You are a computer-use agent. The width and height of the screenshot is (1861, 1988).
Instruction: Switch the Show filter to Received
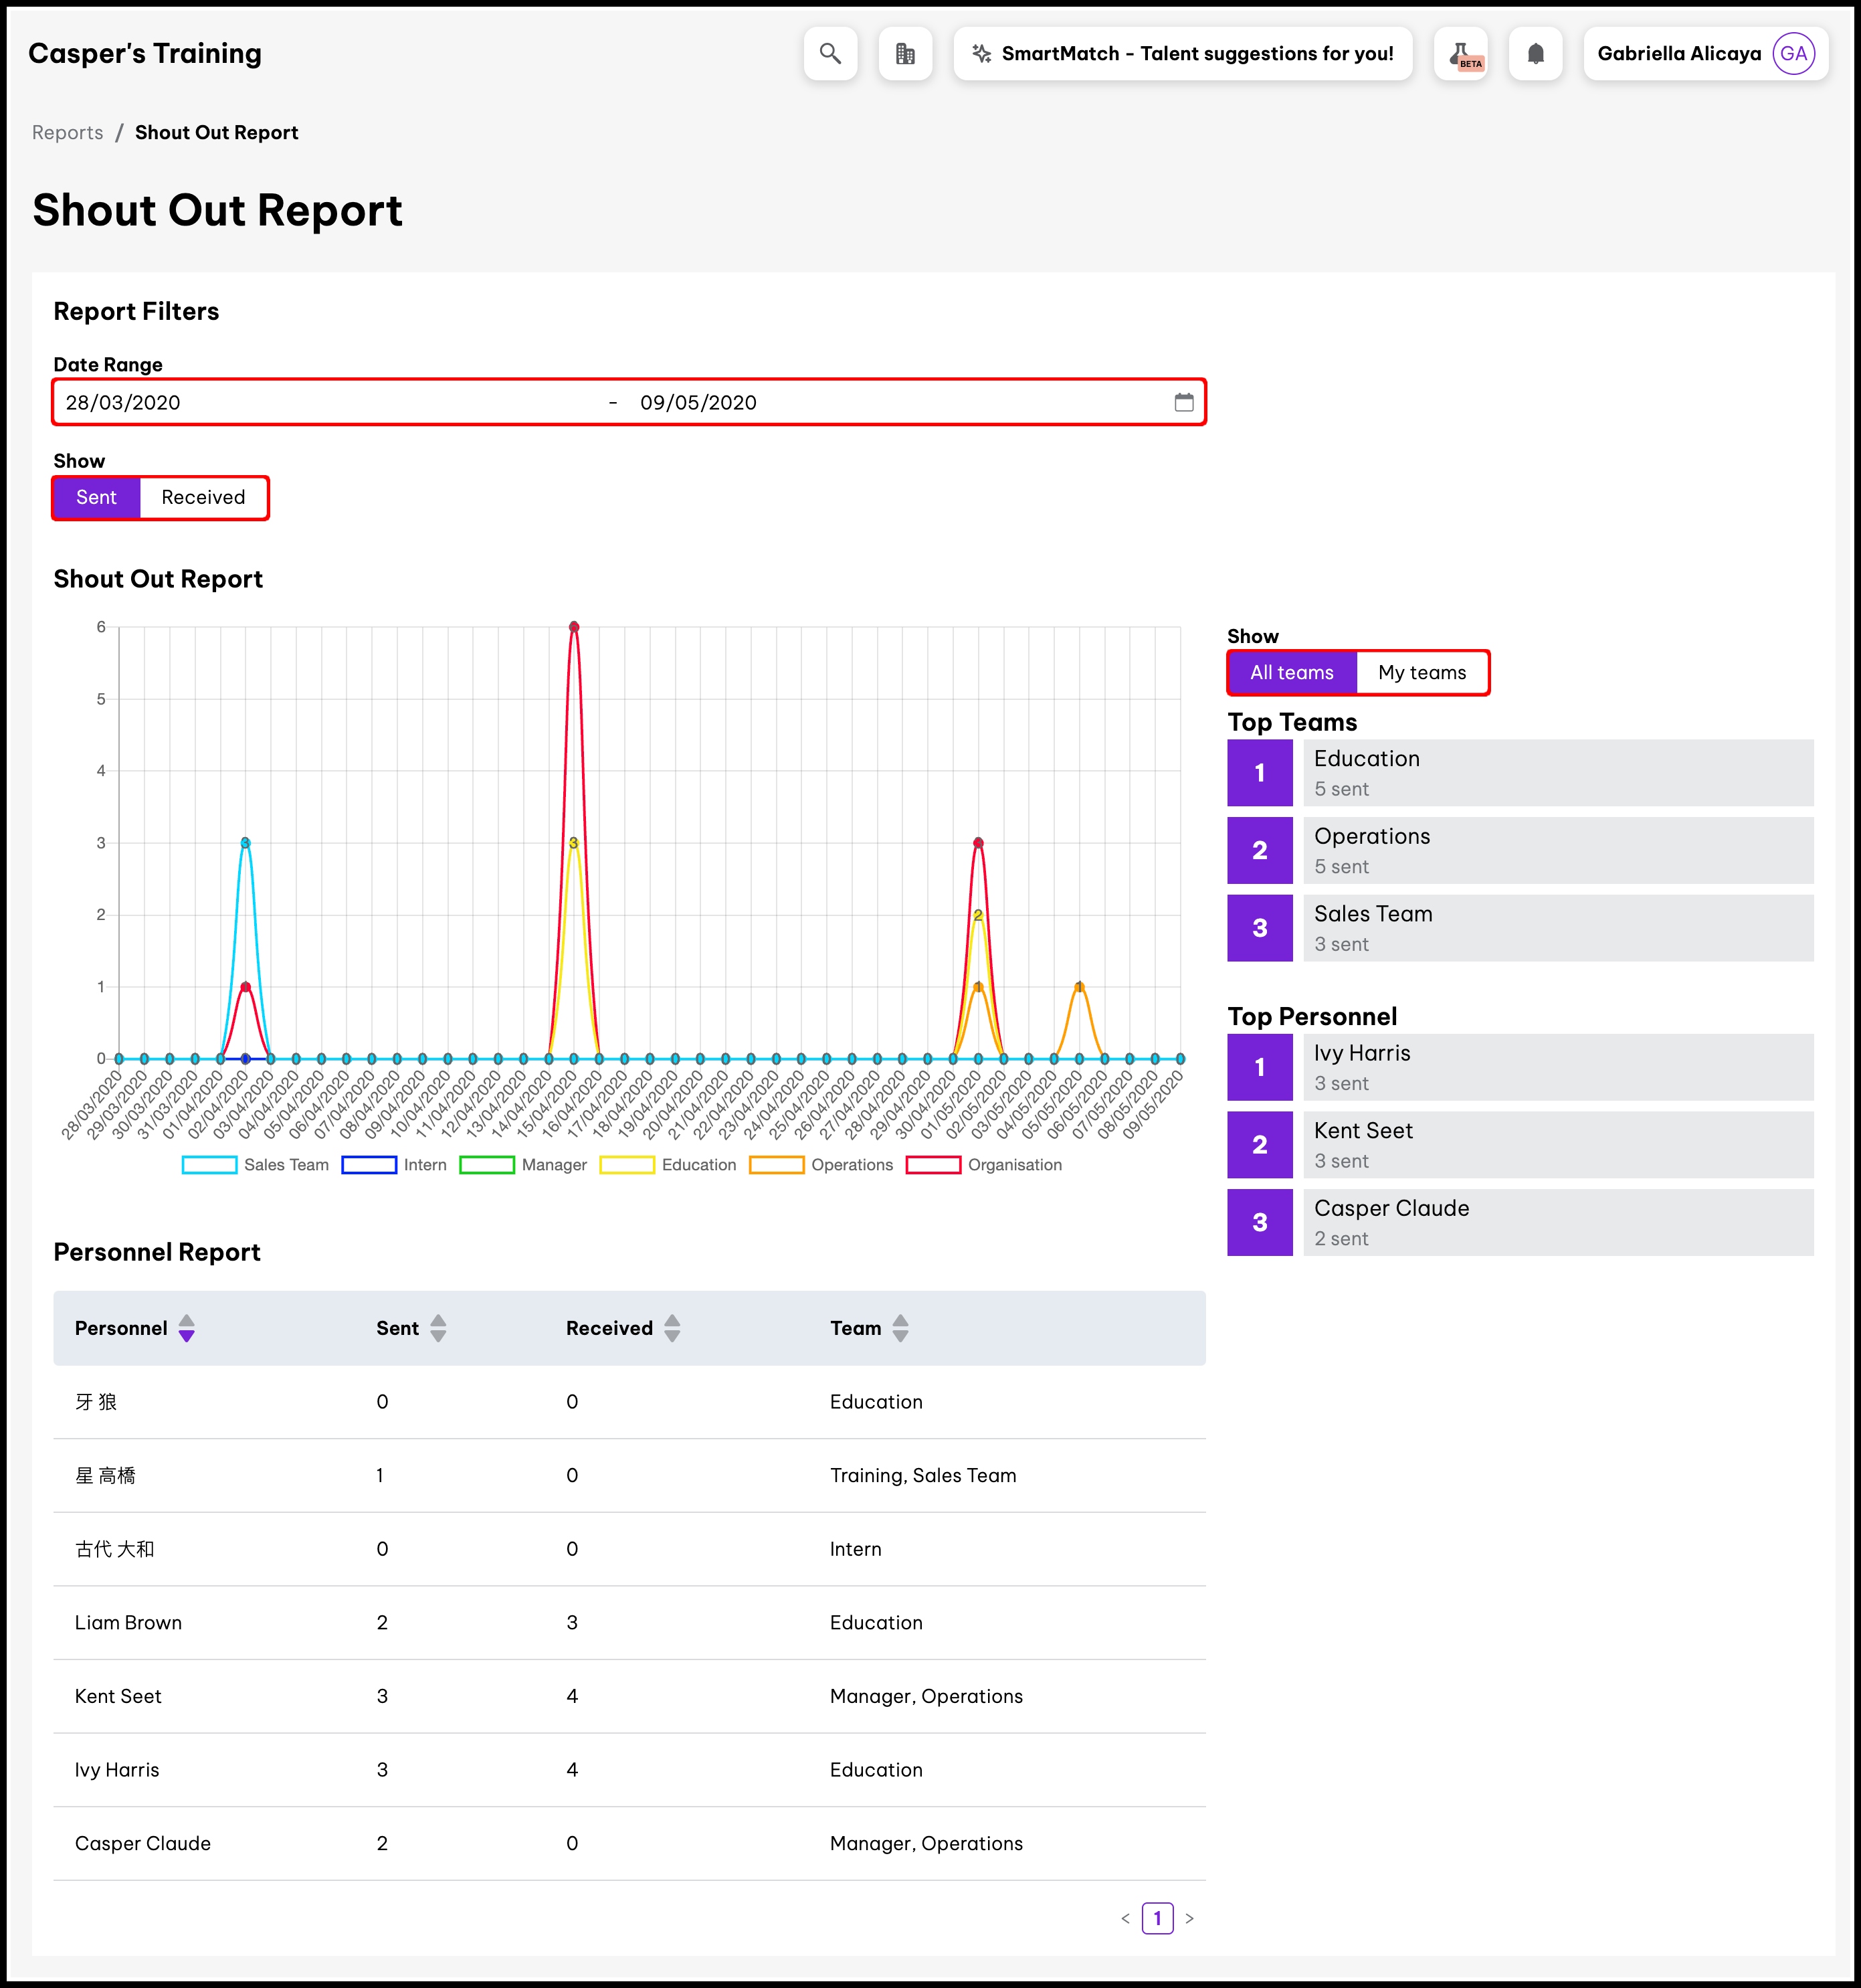(x=203, y=497)
